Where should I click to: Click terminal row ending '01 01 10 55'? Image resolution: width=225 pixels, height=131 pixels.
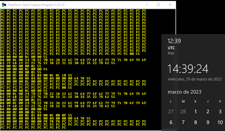36,75
